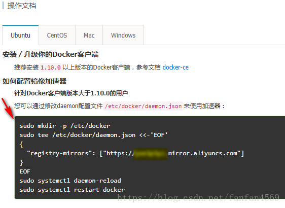Click the systemctl restart docker command line
Image resolution: width=285 pixels, height=208 pixels.
[x=72, y=190]
